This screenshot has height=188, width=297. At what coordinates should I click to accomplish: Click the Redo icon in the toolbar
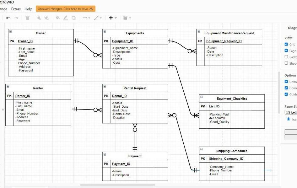click(16, 18)
